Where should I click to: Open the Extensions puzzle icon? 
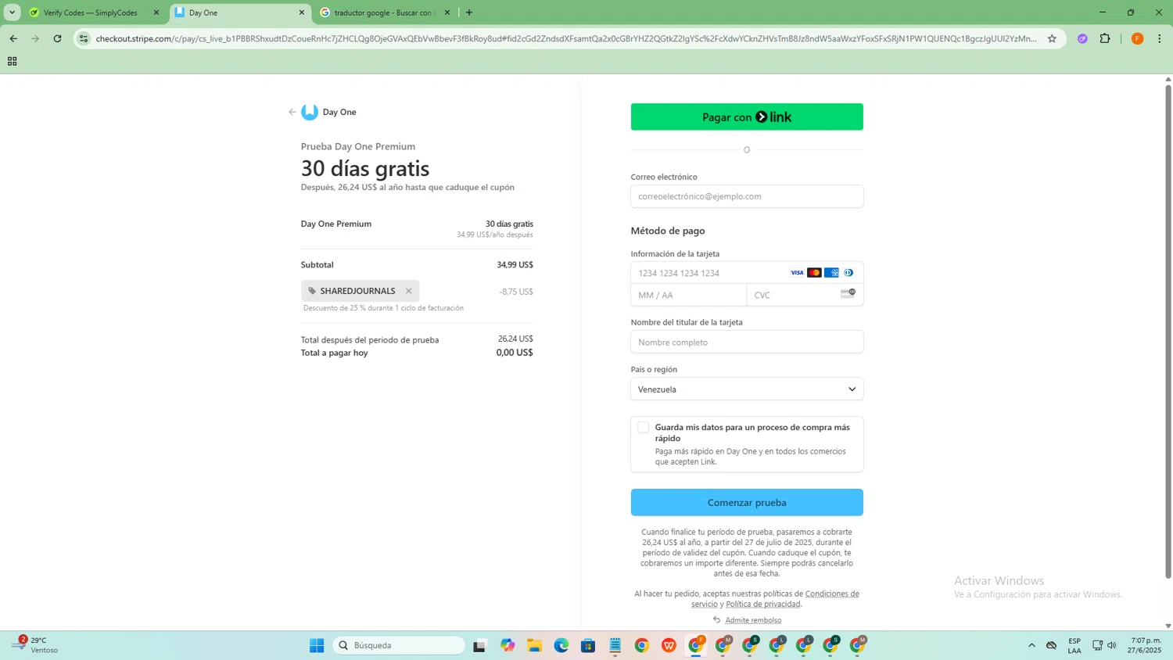tap(1105, 38)
